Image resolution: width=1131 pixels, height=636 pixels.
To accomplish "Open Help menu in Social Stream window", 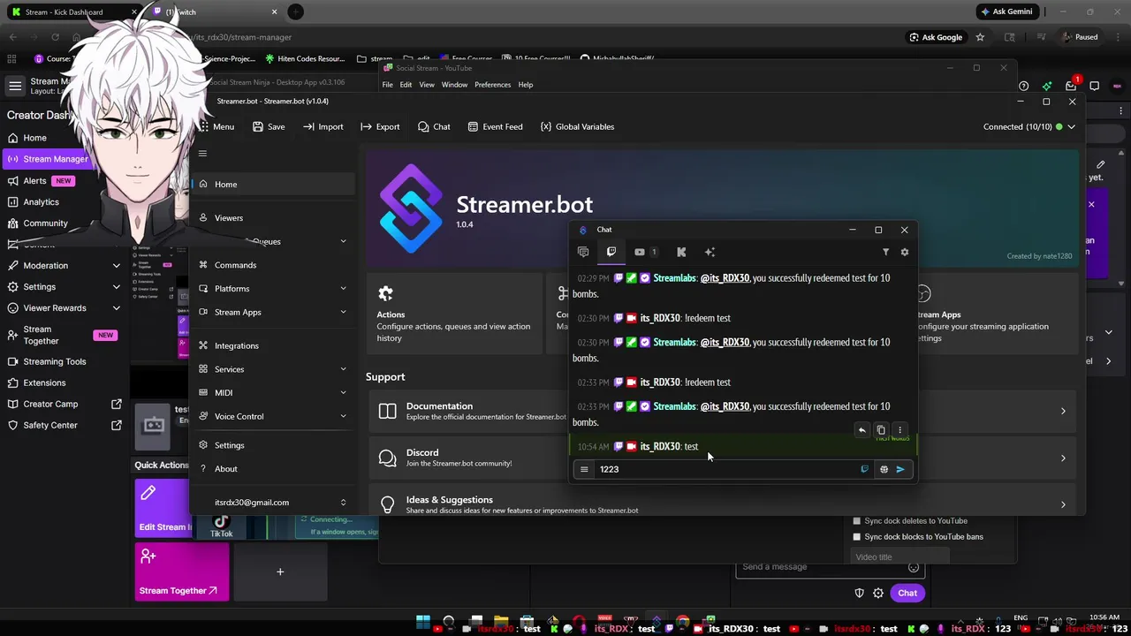I will 526,85.
